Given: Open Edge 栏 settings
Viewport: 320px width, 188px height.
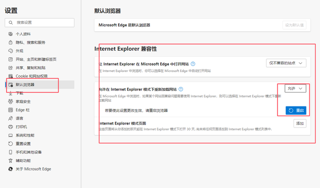Looking at the screenshot, I should 40,110.
